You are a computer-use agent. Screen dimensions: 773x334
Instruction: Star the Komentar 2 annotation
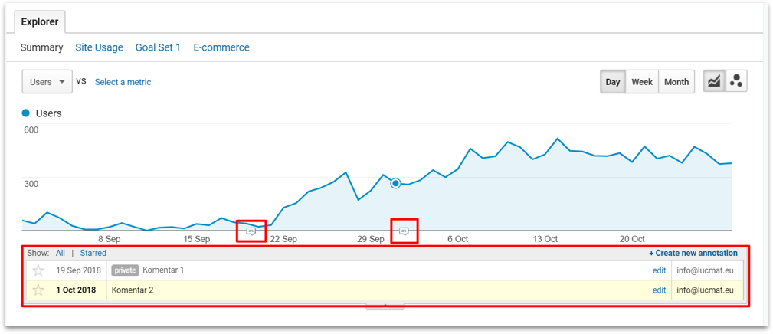pyautogui.click(x=38, y=290)
